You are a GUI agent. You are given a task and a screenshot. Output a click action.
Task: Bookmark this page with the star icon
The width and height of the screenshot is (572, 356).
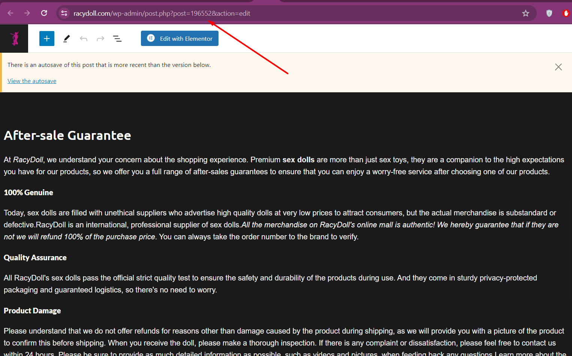[x=526, y=13]
